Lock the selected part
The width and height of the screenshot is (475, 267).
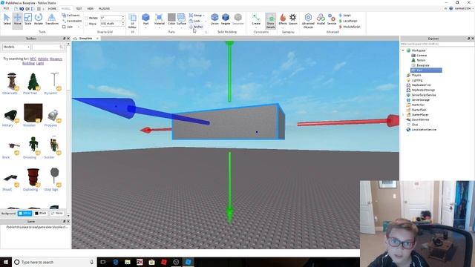pos(194,21)
